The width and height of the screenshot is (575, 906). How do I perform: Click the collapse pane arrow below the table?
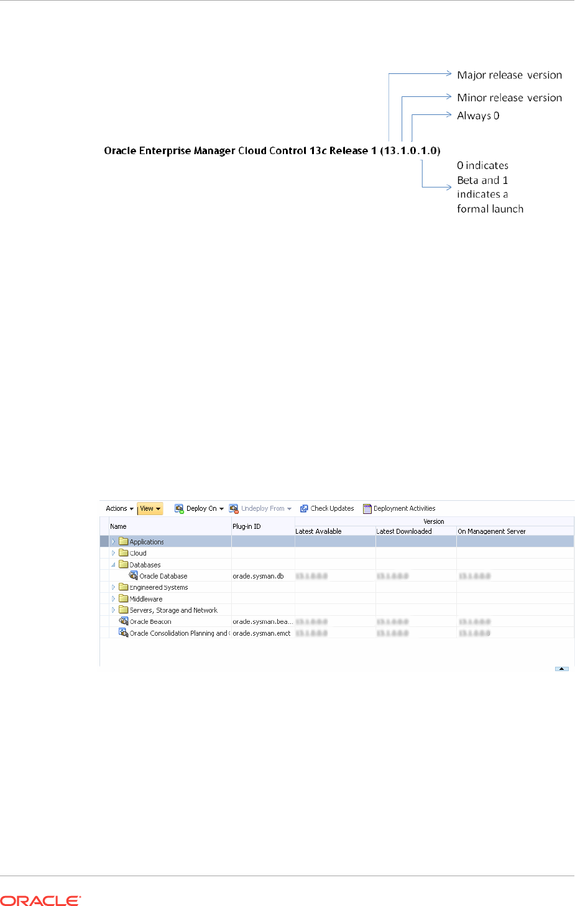pyautogui.click(x=562, y=669)
